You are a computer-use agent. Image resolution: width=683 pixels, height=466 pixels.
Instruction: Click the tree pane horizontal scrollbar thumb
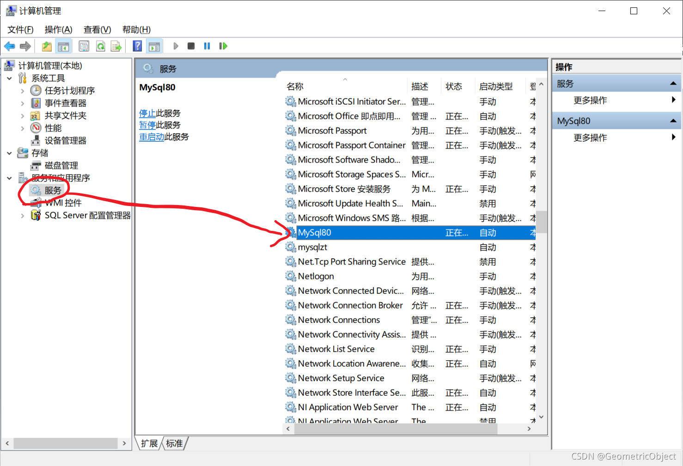pyautogui.click(x=65, y=443)
